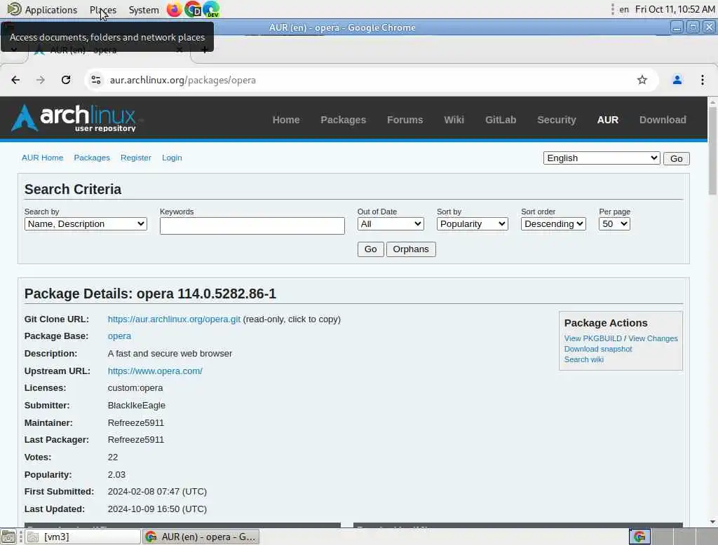Open Security navigation item
The image size is (718, 545).
556,120
